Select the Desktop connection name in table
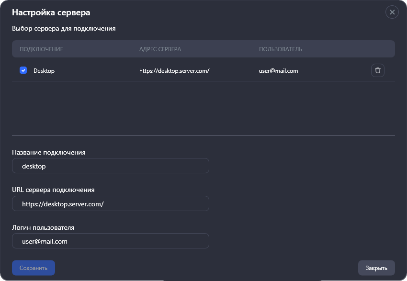This screenshot has width=407, height=281. pyautogui.click(x=44, y=71)
